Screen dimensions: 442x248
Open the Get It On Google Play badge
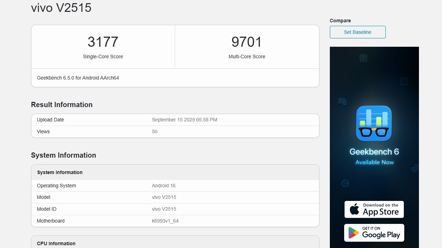[374, 233]
